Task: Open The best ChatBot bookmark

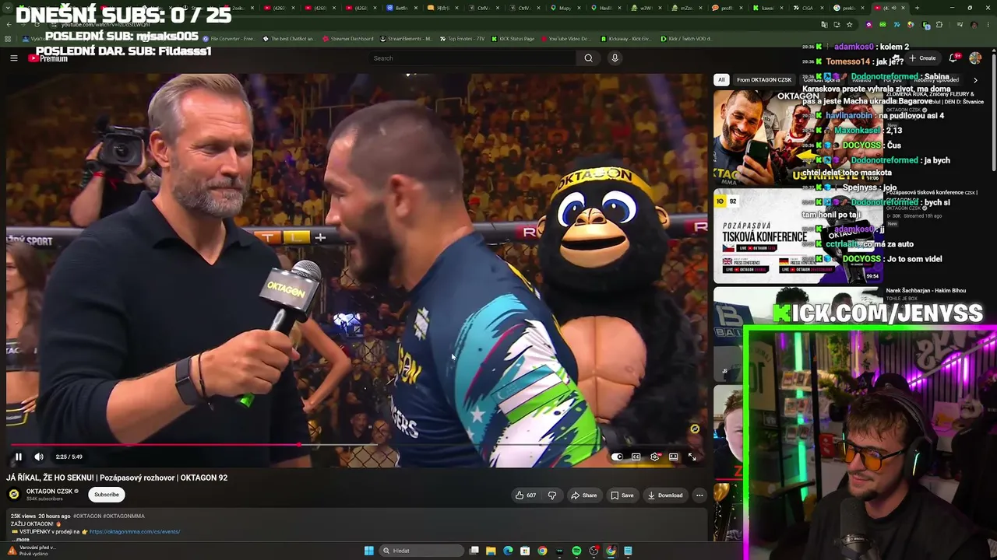Action: 289,38
